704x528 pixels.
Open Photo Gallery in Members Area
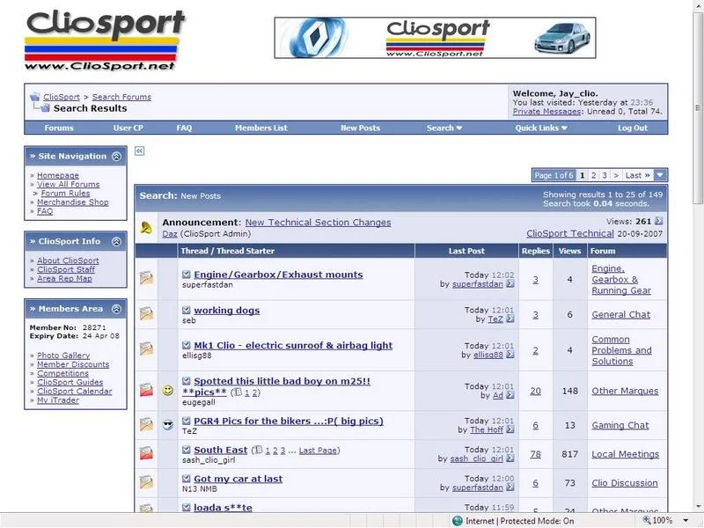pos(63,356)
